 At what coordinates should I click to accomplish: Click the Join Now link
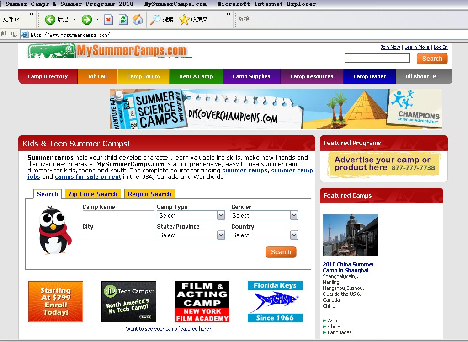[x=390, y=47]
